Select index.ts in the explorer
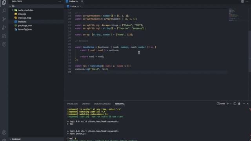Viewport: 251px width, 141px height. click(36, 22)
